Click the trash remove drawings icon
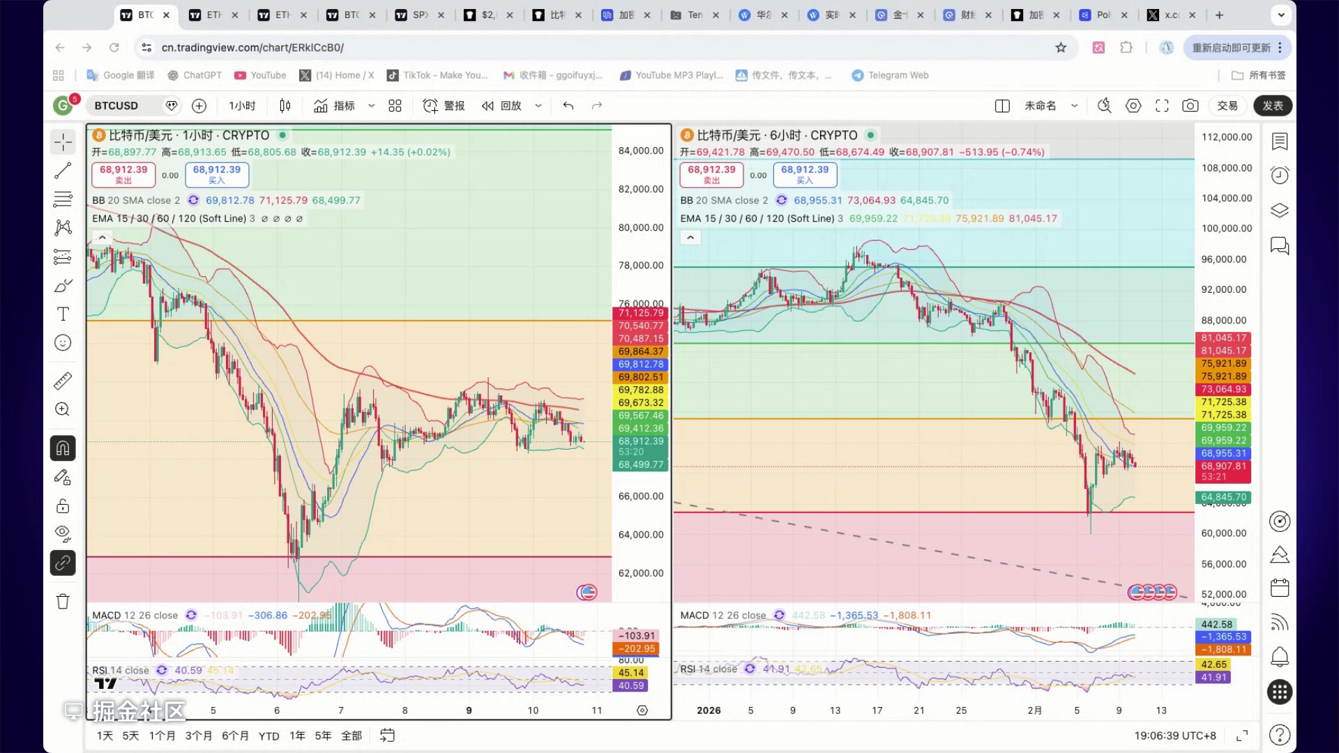 point(63,602)
